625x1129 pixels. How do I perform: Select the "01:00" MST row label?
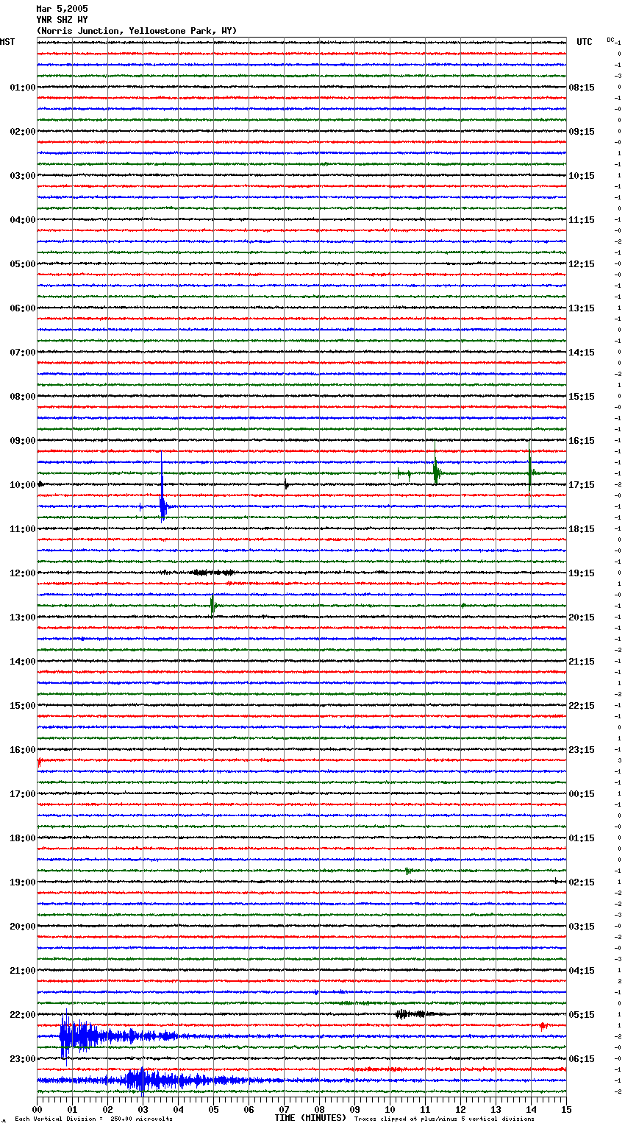click(23, 88)
